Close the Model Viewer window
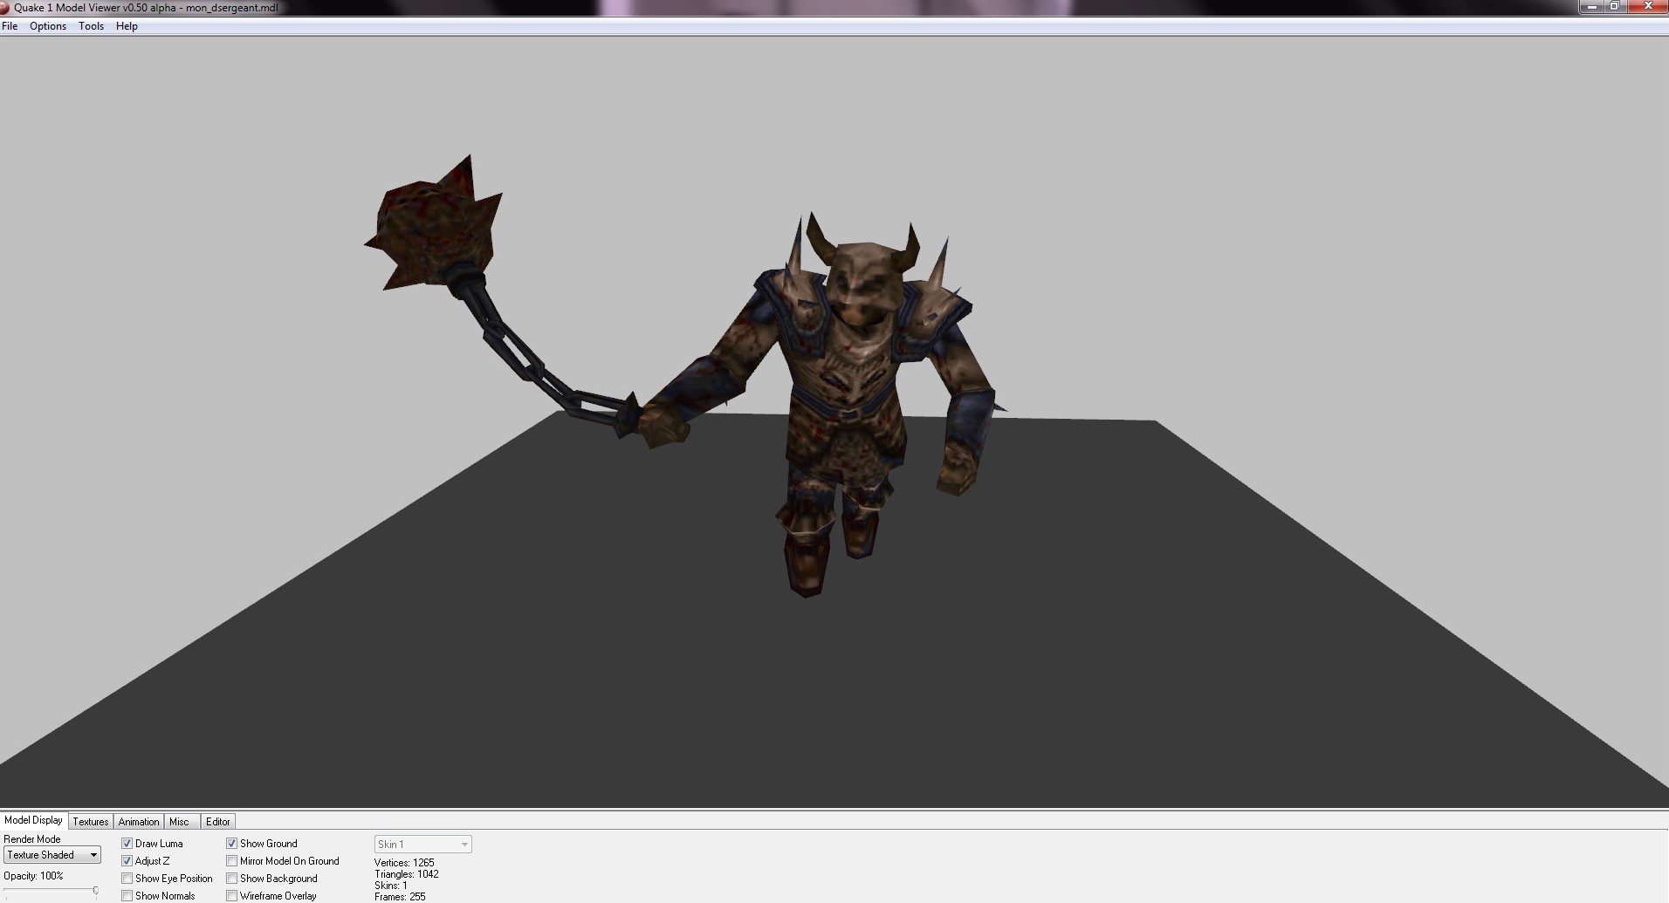The width and height of the screenshot is (1669, 903). (x=1646, y=6)
